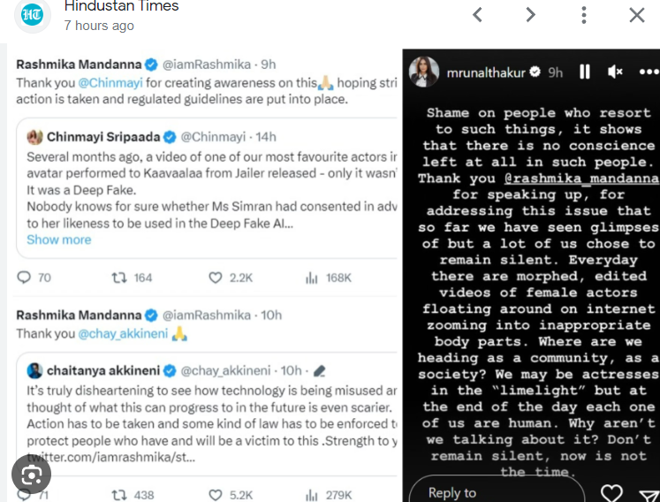
Task: Like the story with heart icon
Action: click(x=611, y=493)
